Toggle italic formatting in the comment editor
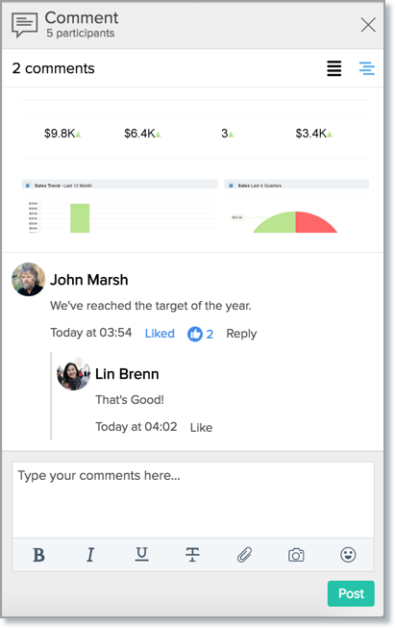395x628 pixels. coord(90,555)
